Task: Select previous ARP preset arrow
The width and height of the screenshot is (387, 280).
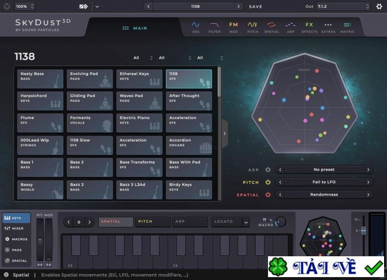Action: [280, 170]
